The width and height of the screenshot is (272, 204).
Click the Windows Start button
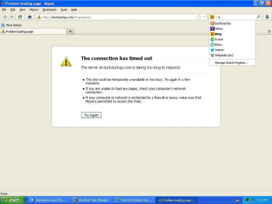coord(13,200)
